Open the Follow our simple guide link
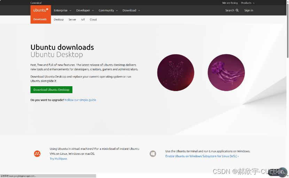Image resolution: width=289 pixels, height=178 pixels. [80, 100]
